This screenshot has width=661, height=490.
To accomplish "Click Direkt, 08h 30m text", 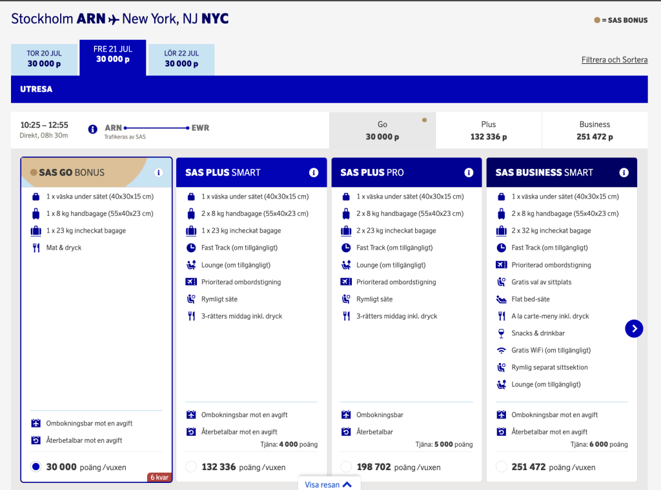I will pos(44,135).
